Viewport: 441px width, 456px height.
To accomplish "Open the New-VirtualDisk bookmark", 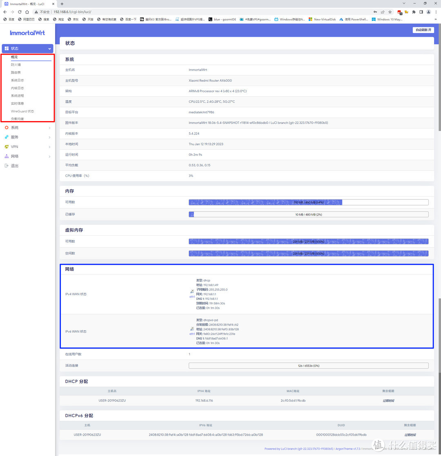I will [x=322, y=20].
